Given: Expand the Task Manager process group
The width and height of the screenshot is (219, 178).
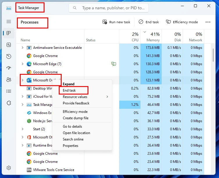Looking at the screenshot, I should click(x=22, y=105).
